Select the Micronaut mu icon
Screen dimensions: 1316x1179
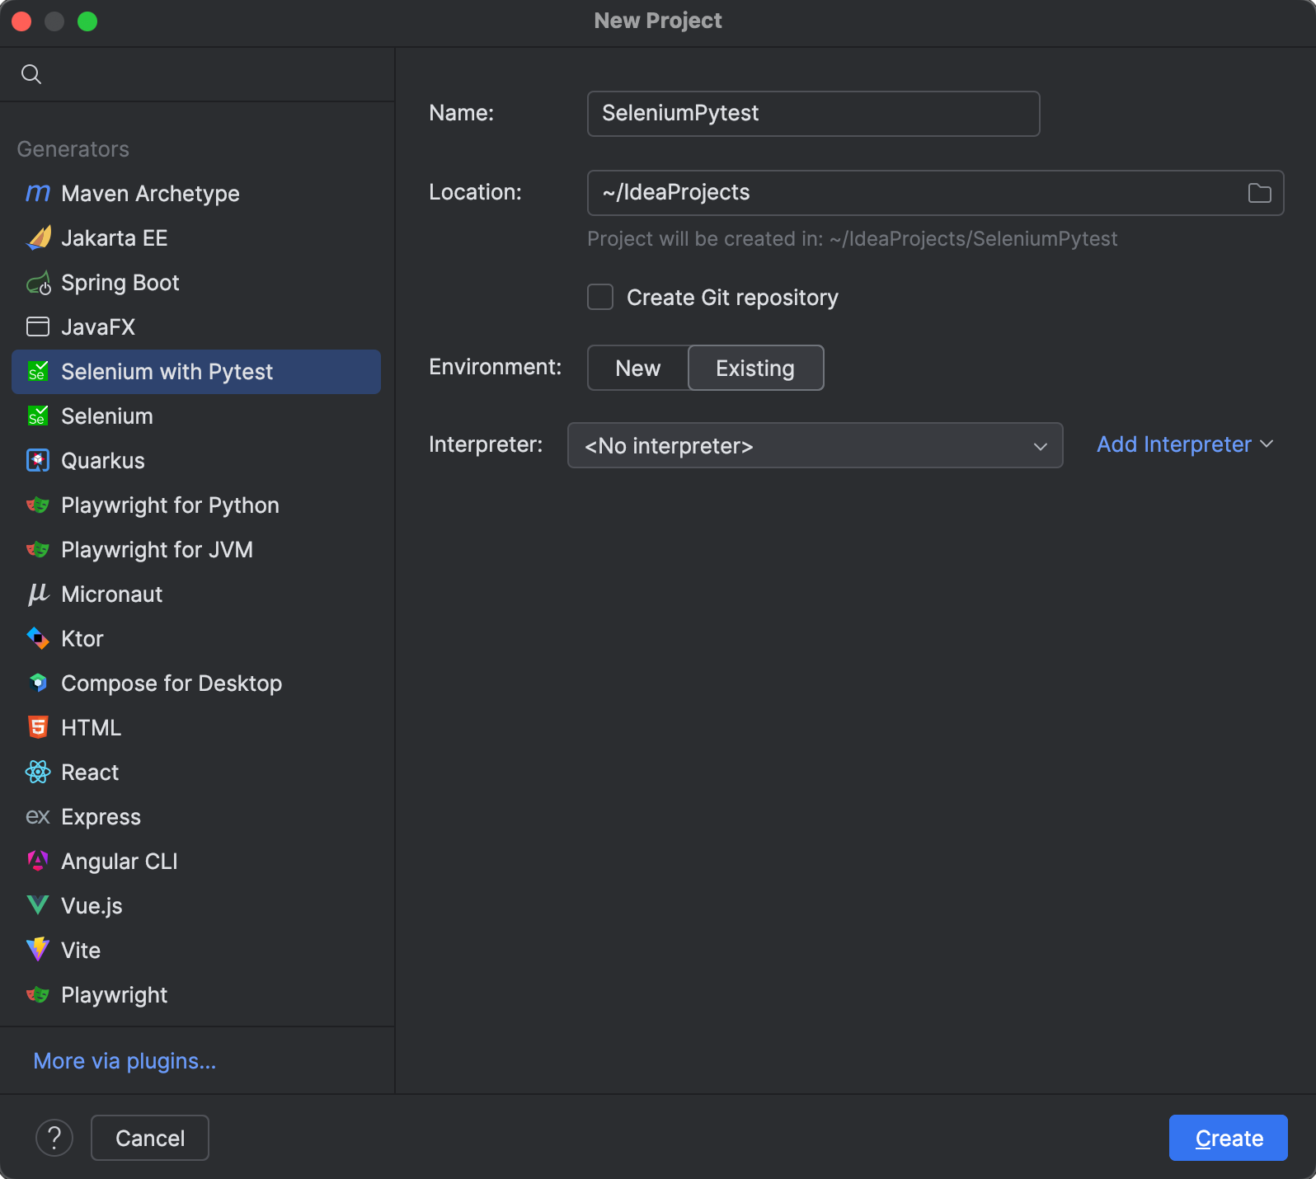[x=38, y=594]
